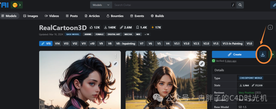Select version V12
The width and height of the screenshot is (276, 109).
(75, 43)
